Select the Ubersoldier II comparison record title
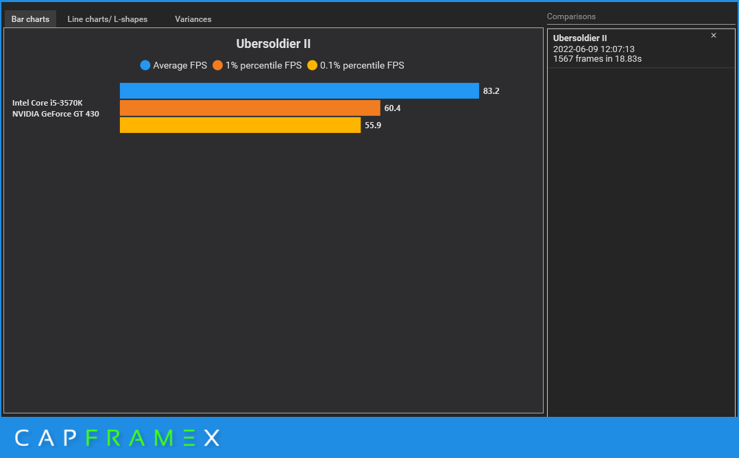This screenshot has width=739, height=458. pos(580,38)
